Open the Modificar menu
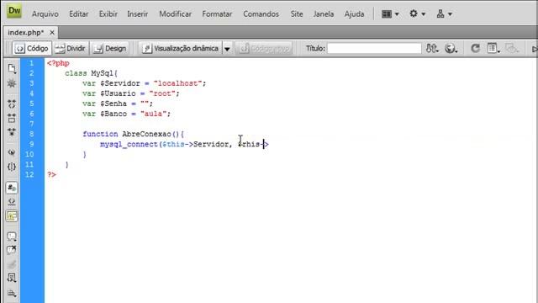 (x=176, y=14)
